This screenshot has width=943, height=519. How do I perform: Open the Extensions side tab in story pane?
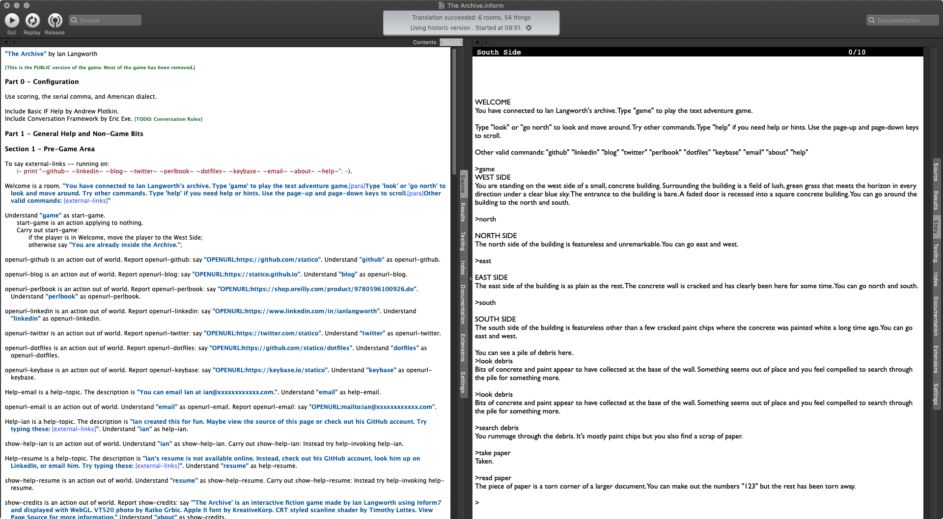point(936,359)
